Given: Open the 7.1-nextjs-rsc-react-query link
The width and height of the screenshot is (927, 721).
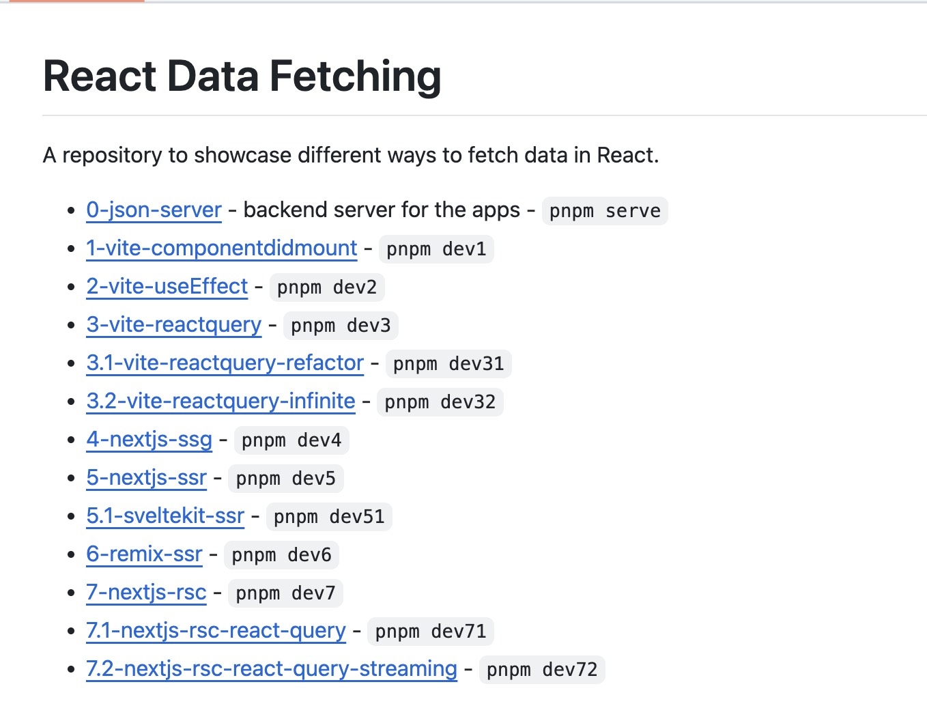Looking at the screenshot, I should [x=216, y=631].
